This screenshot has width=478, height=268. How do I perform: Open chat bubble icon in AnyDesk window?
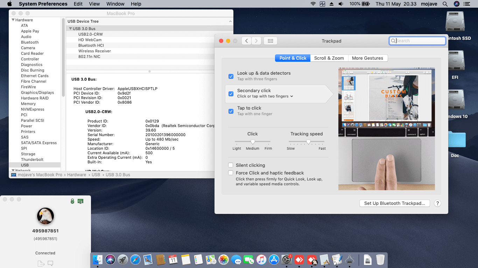pyautogui.click(x=50, y=263)
